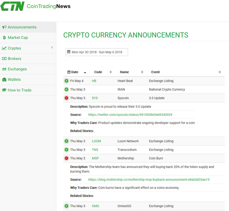
Task: Open the Mothership blog source link
Action: [x=149, y=179]
